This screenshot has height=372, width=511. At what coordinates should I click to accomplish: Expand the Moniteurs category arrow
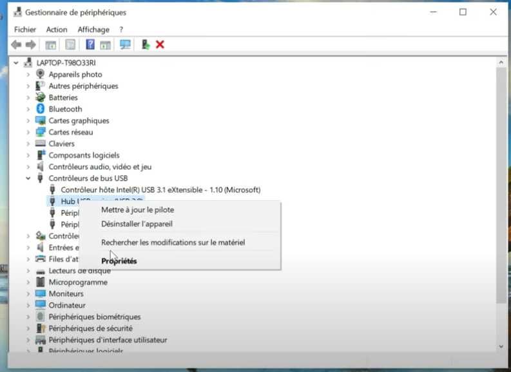click(x=28, y=293)
